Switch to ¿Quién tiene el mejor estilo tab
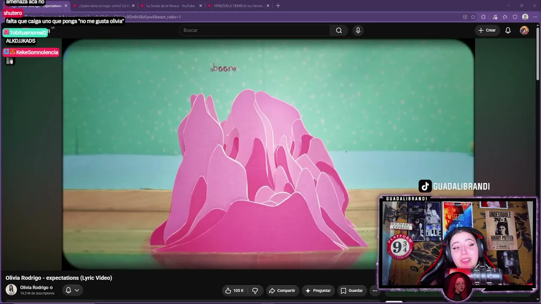Image resolution: width=541 pixels, height=304 pixels. click(104, 6)
